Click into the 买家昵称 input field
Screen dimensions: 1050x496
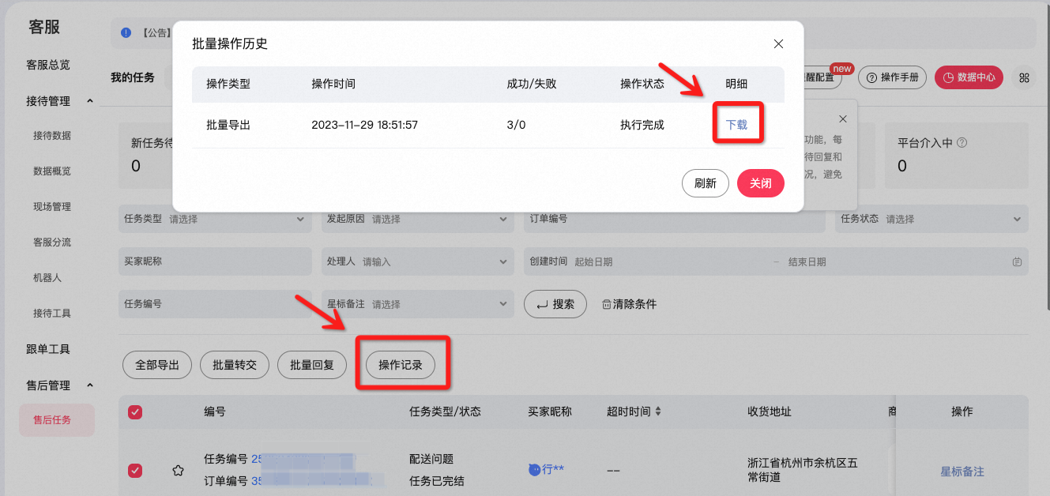point(215,261)
